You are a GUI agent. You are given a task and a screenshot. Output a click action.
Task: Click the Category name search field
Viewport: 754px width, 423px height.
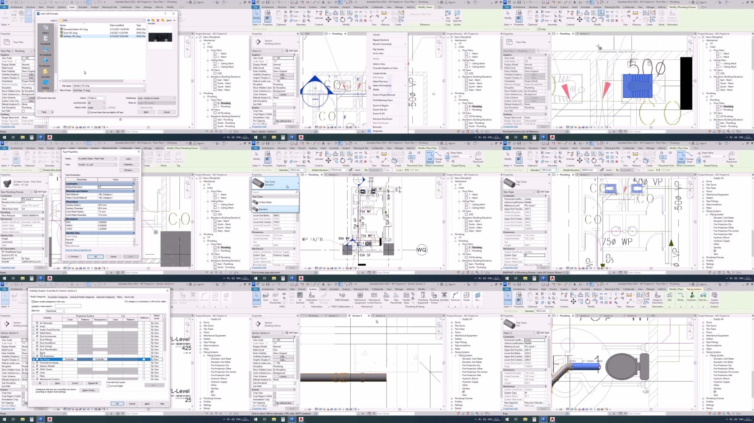click(x=68, y=306)
